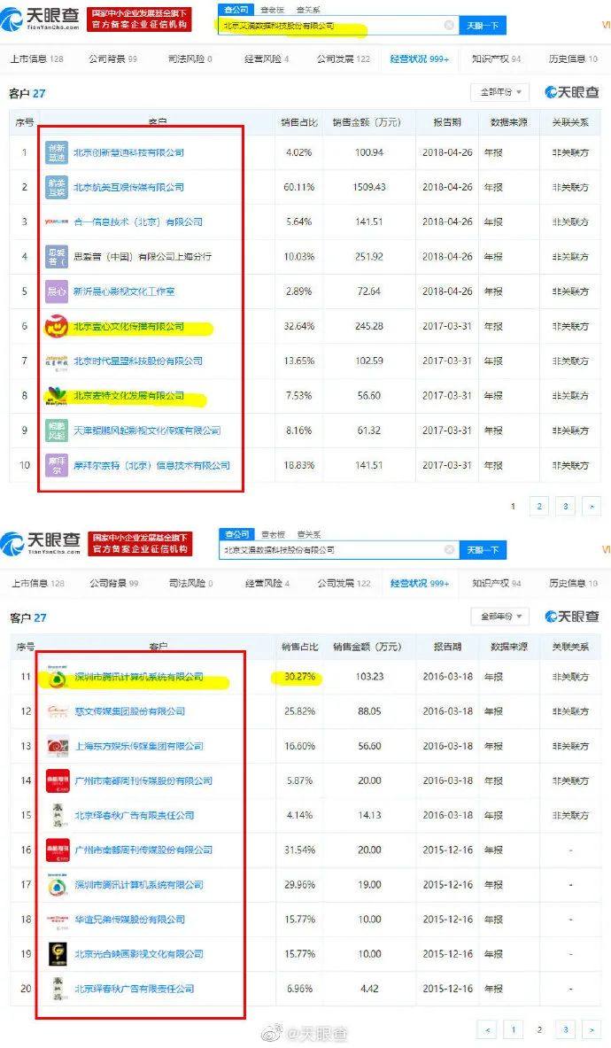Open 思睿普(中国)有限公司上海分行 link
The width and height of the screenshot is (611, 1048).
(142, 257)
